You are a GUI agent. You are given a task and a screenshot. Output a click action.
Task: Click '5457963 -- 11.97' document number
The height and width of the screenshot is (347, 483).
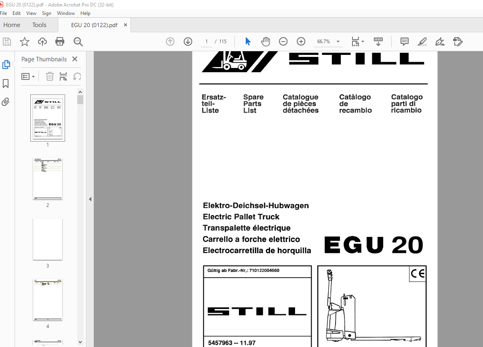pos(232,343)
